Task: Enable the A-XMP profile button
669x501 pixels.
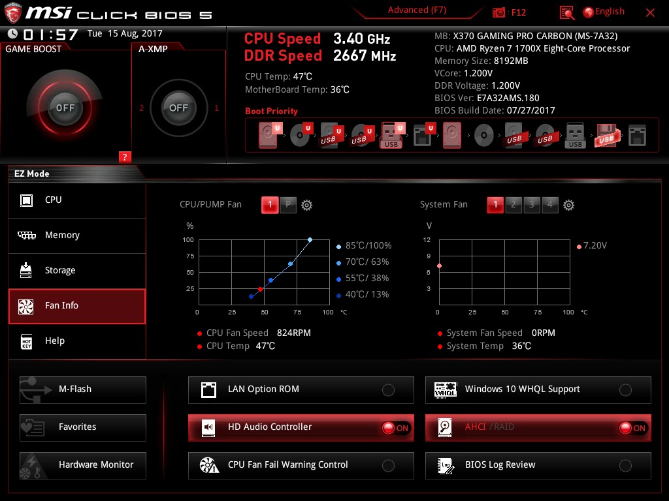Action: tap(178, 108)
